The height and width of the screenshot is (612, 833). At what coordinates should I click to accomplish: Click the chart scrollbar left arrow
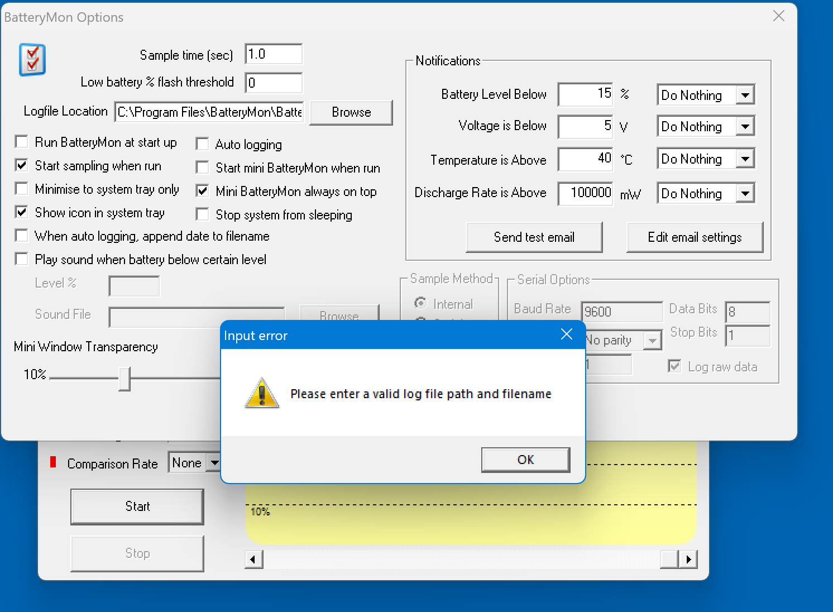(x=254, y=559)
